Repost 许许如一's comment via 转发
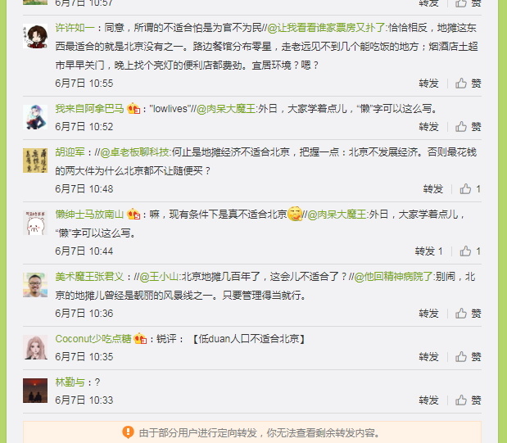 (428, 84)
